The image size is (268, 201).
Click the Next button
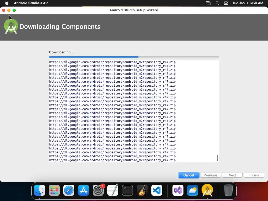point(232,175)
